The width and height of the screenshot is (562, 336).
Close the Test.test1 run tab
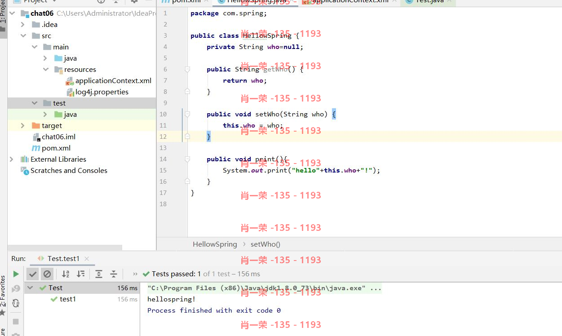click(87, 259)
